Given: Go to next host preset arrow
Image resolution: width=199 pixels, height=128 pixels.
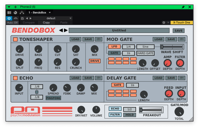Looking at the screenshot, I should (30, 18).
